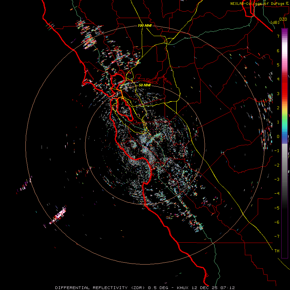The image size is (290, 290).
Task: Click the -2 value on scale
Action: [x=277, y=165]
